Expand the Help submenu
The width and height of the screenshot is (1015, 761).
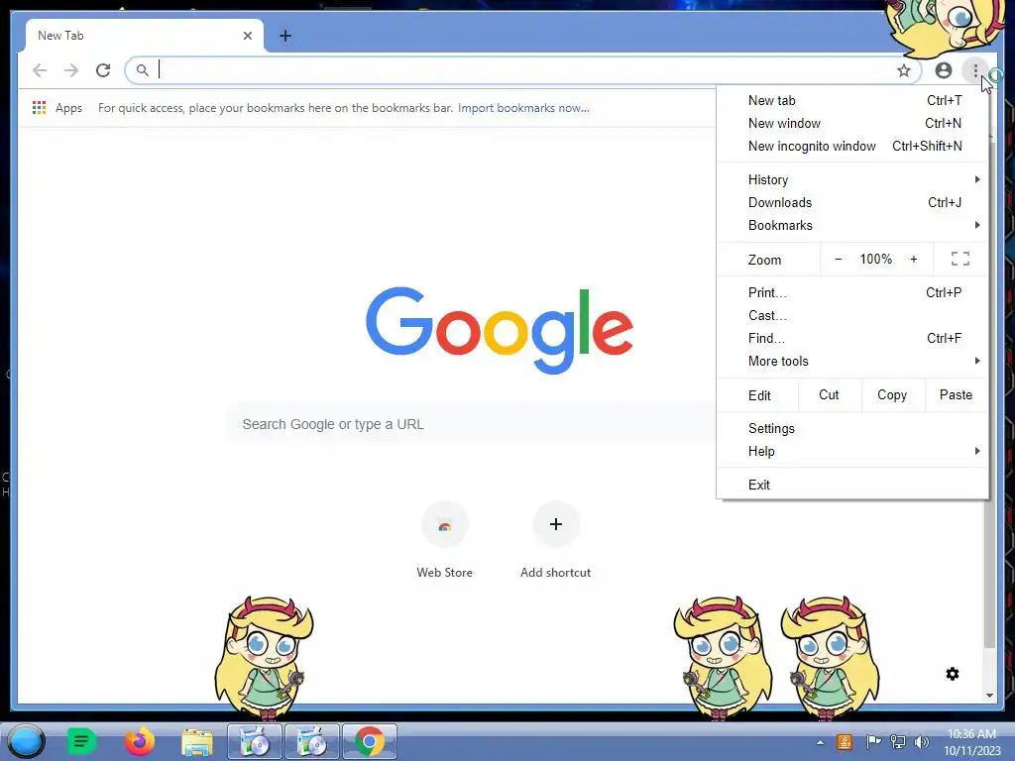[x=853, y=451]
